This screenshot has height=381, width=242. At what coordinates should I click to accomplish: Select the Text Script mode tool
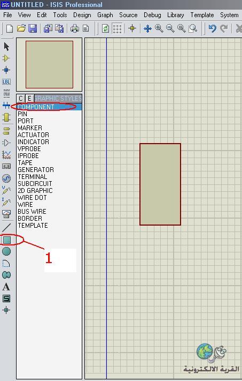(6, 94)
